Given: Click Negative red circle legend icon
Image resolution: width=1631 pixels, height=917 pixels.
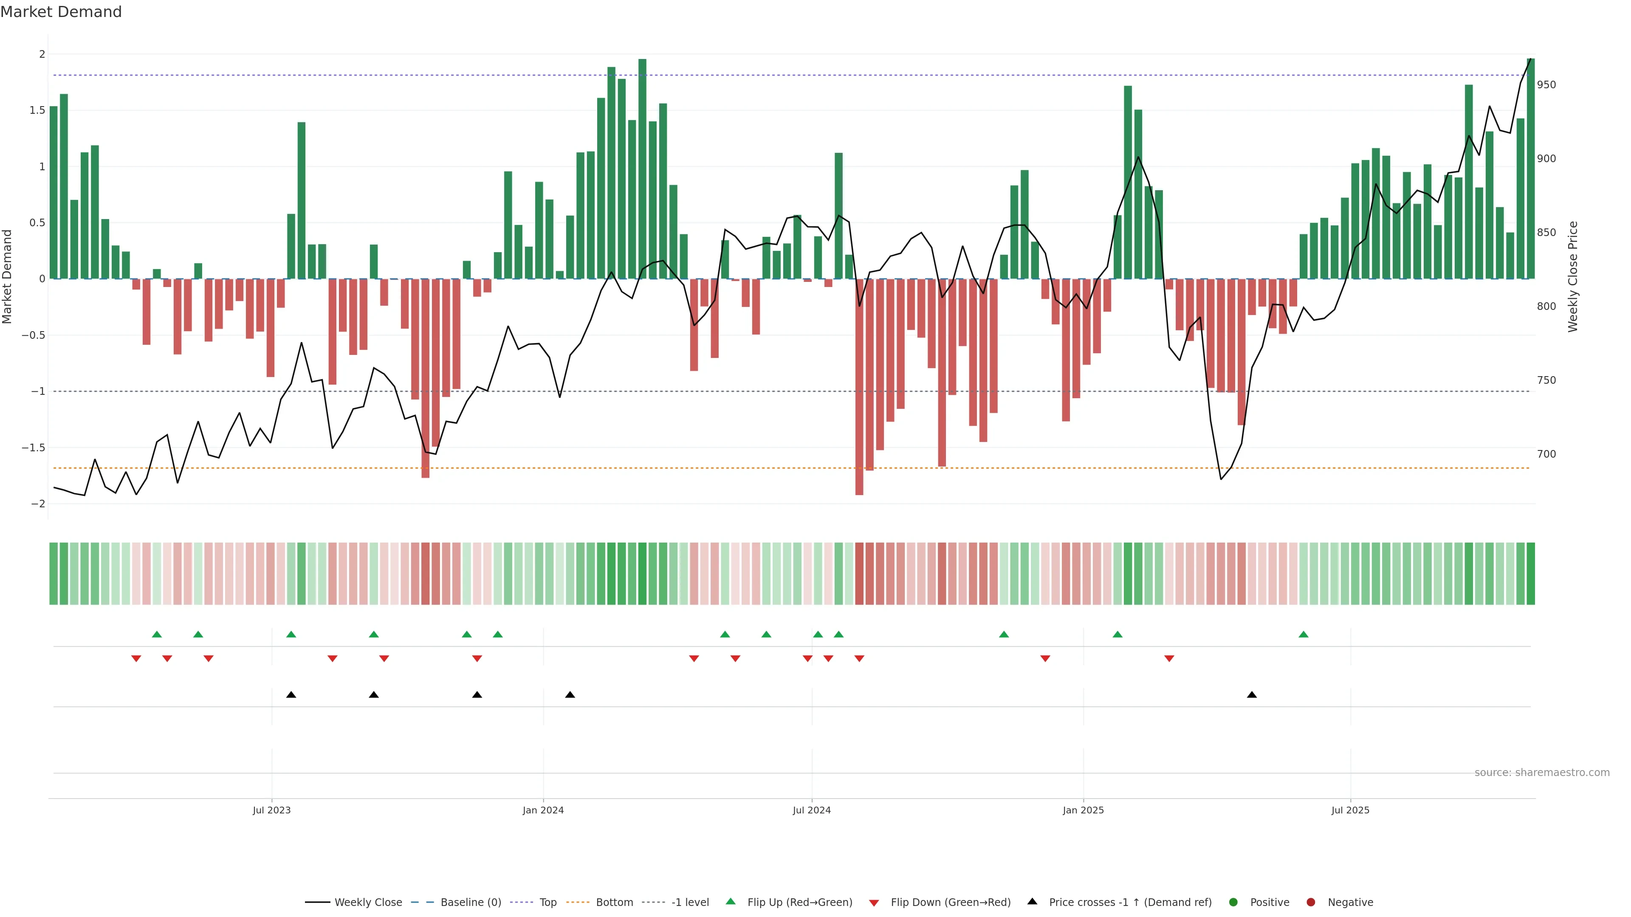Looking at the screenshot, I should 1311,902.
